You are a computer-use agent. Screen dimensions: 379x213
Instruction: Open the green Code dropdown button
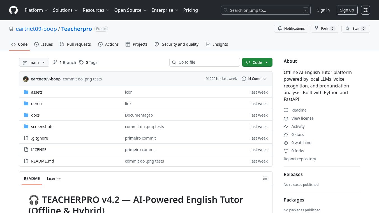[257, 62]
